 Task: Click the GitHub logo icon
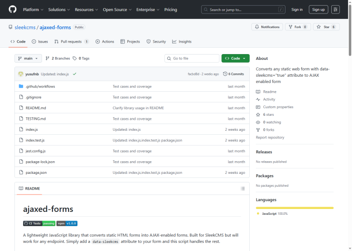tap(13, 9)
